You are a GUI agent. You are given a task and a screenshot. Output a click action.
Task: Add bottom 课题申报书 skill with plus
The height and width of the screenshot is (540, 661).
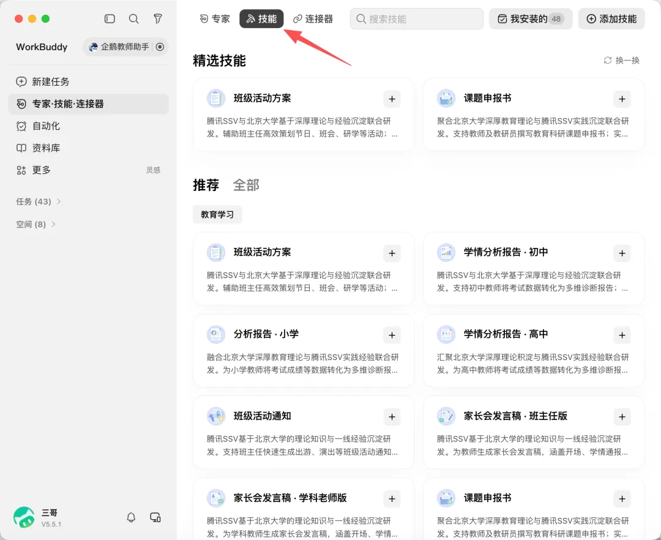pyautogui.click(x=622, y=499)
